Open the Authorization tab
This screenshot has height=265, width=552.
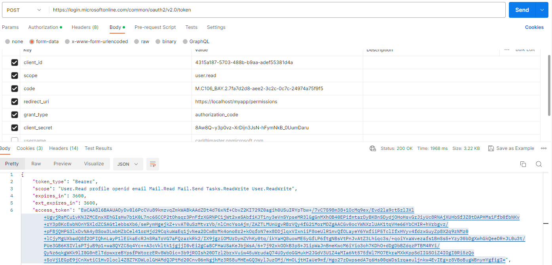click(x=45, y=27)
